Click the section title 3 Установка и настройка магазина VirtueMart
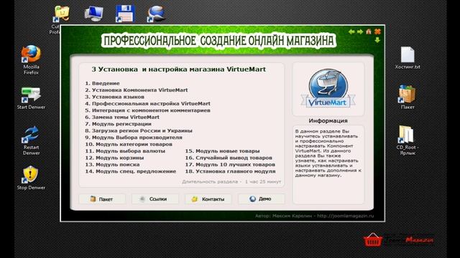The width and height of the screenshot is (460, 258). [179, 70]
